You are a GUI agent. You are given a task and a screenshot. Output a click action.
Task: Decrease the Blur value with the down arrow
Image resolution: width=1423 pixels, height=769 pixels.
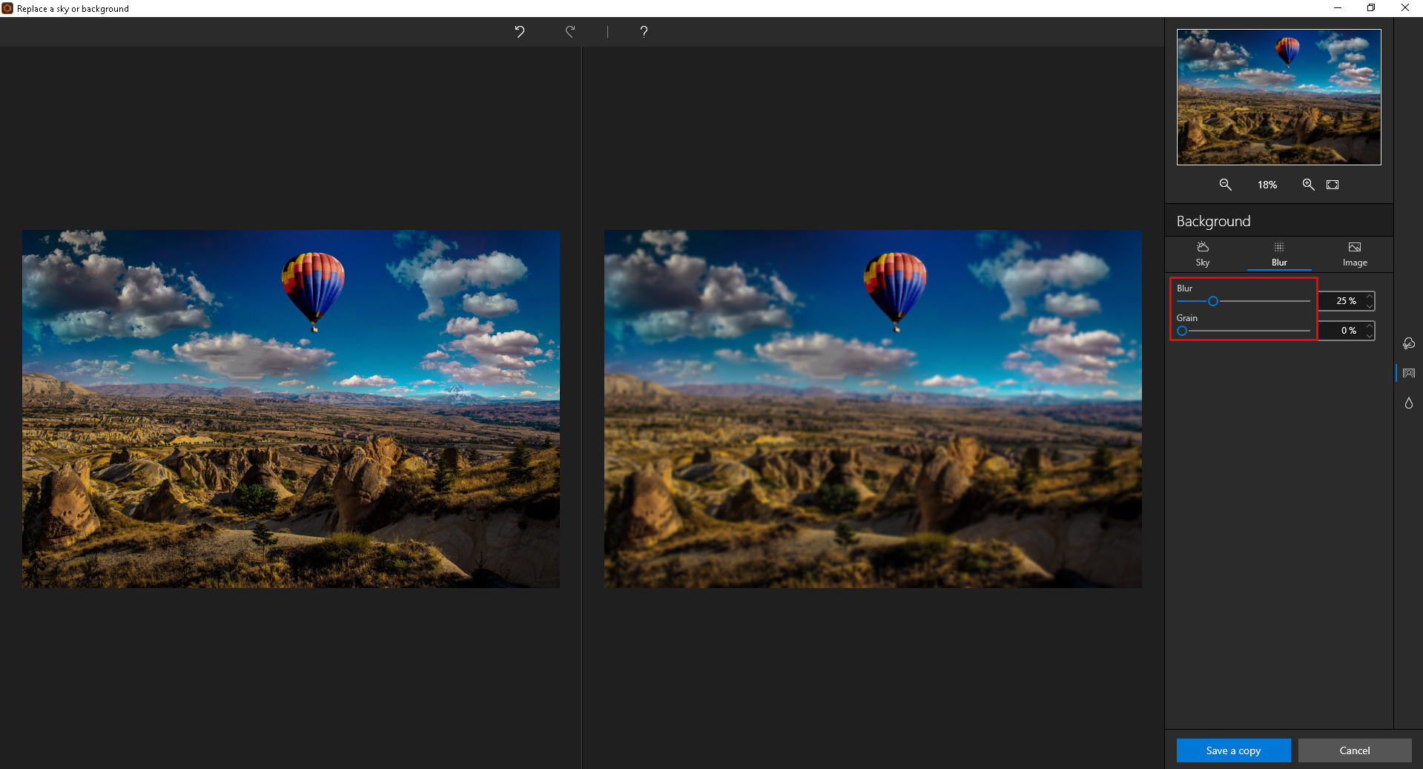(x=1370, y=306)
